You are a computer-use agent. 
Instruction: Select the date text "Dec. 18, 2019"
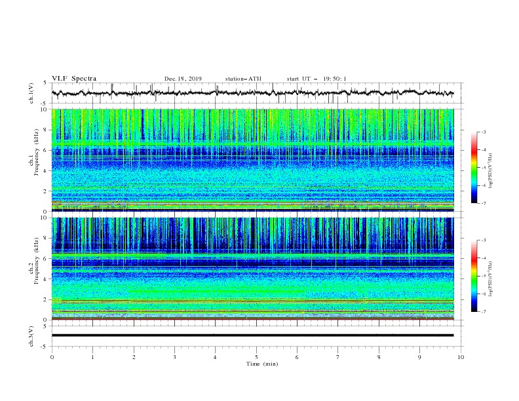tap(183, 79)
